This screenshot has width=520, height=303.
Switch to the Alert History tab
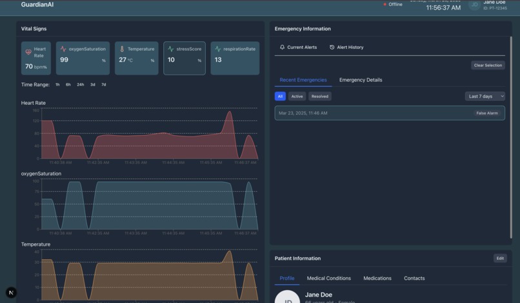click(x=346, y=48)
